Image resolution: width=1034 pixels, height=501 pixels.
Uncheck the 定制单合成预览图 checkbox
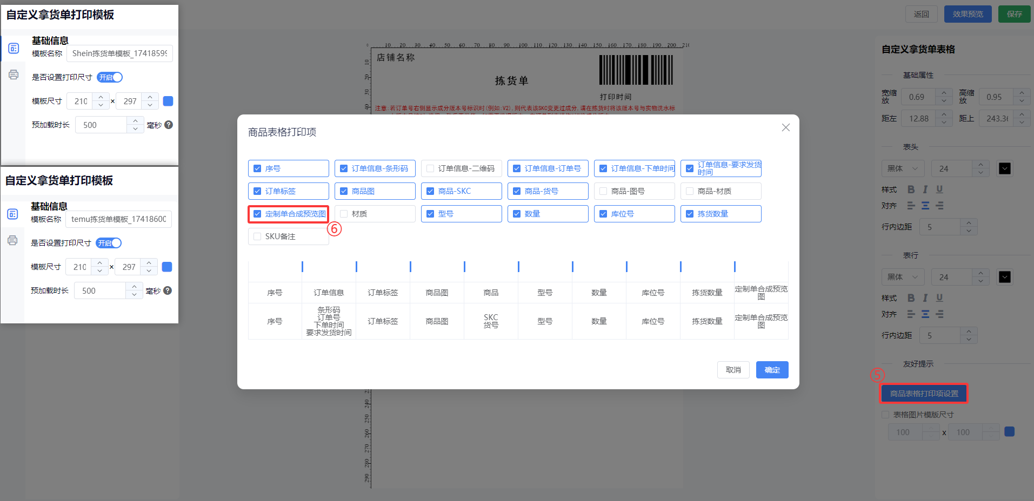[x=257, y=214]
